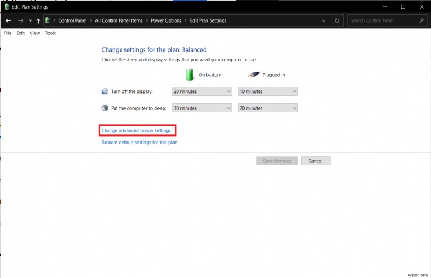Screen dimensions: 431x278
Task: Open the Edit menu
Action: point(20,33)
